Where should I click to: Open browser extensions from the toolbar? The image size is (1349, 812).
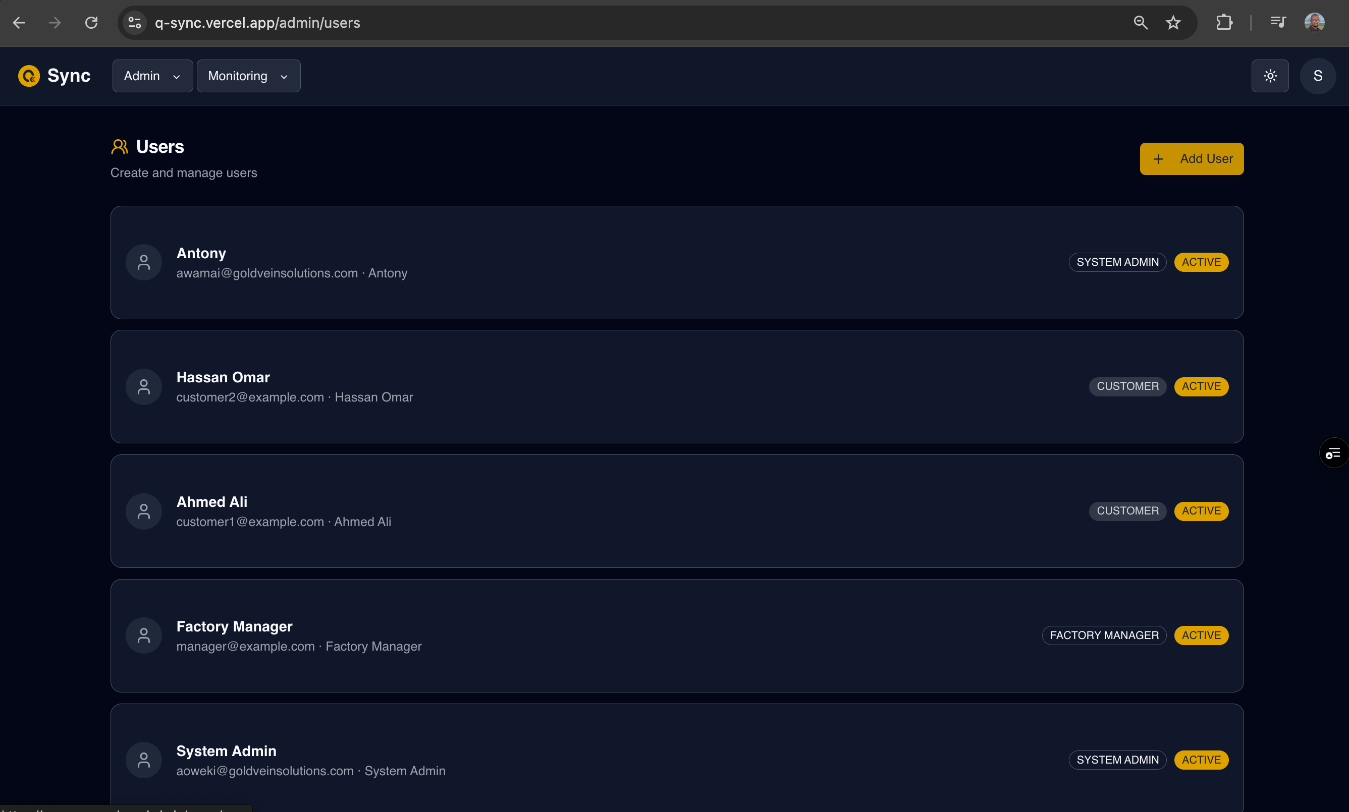1224,22
